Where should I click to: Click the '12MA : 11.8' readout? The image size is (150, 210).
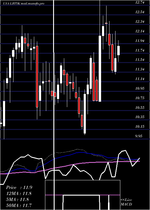pos(19,193)
